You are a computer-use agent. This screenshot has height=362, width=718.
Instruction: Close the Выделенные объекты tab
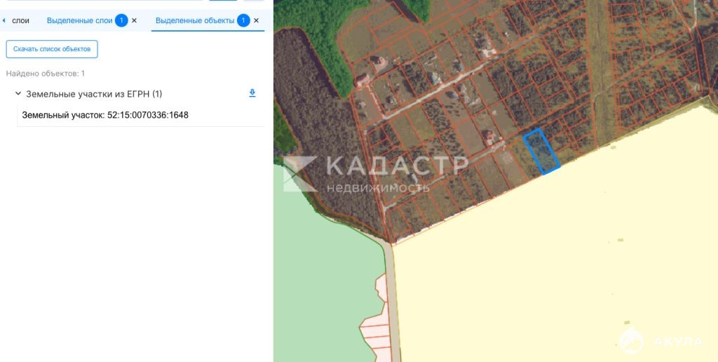(256, 21)
